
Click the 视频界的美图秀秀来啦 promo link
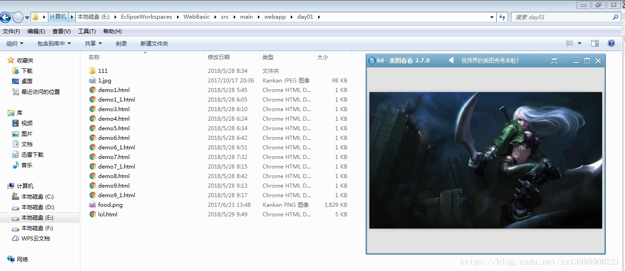(x=490, y=61)
